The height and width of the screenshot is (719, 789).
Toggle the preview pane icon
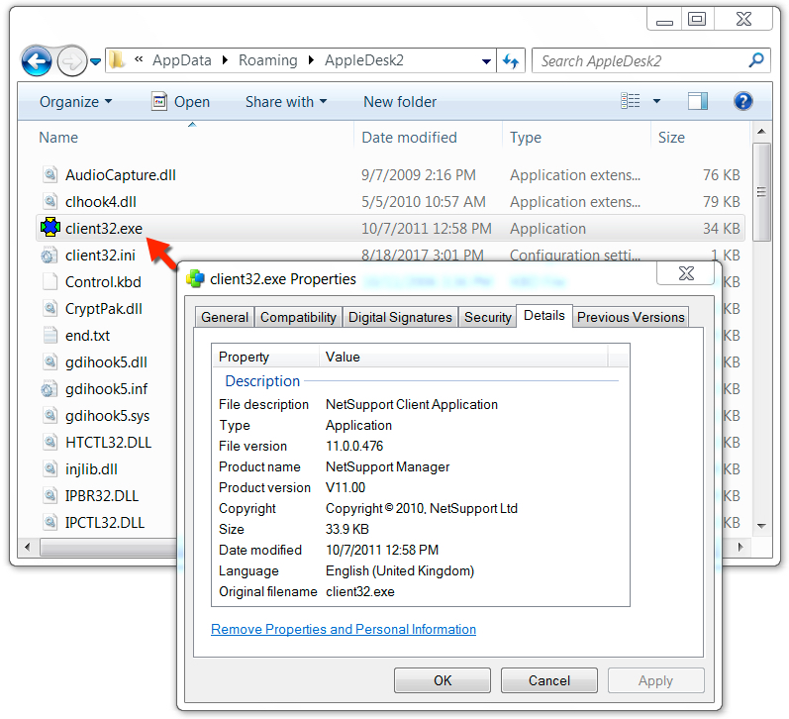point(697,101)
